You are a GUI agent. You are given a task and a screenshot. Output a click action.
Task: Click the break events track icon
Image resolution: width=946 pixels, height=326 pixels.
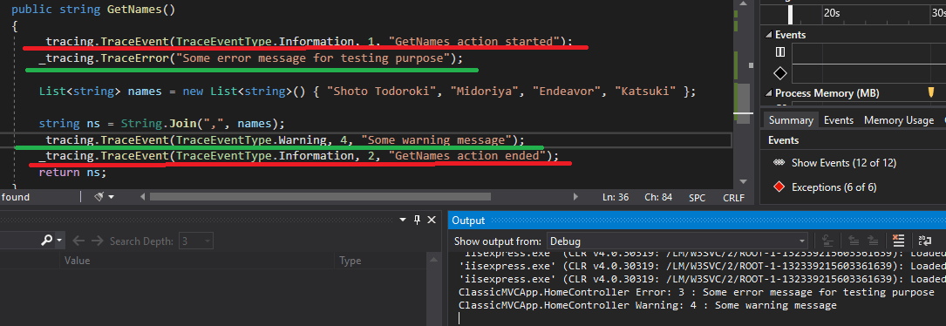tap(780, 52)
